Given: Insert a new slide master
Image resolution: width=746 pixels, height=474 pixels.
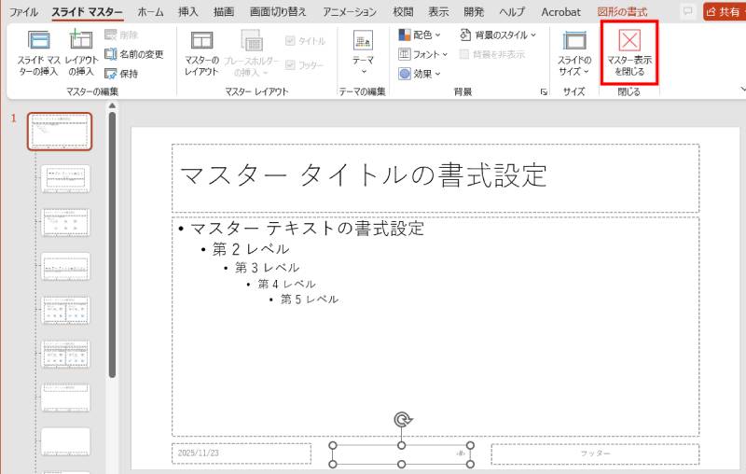Looking at the screenshot, I should (38, 53).
